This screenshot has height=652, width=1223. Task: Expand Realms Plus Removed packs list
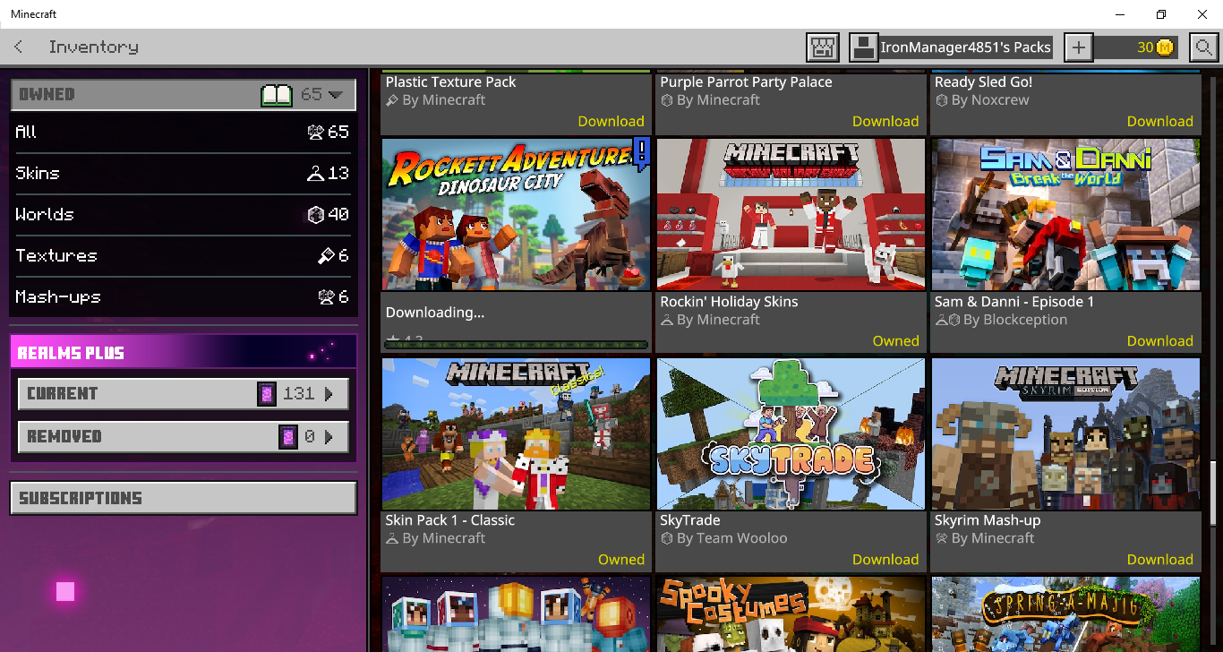coord(184,436)
